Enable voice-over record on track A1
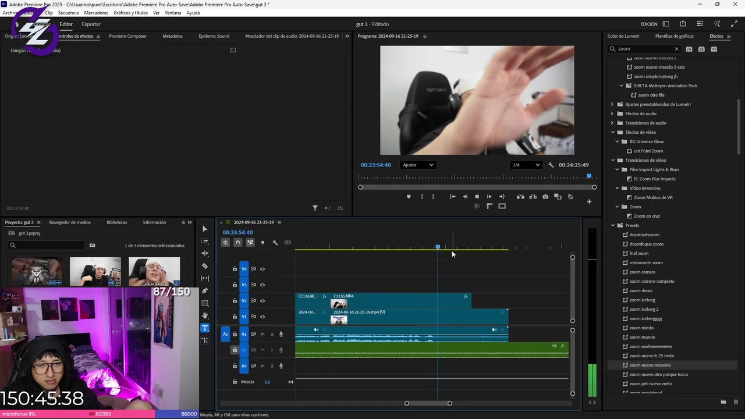 click(281, 334)
